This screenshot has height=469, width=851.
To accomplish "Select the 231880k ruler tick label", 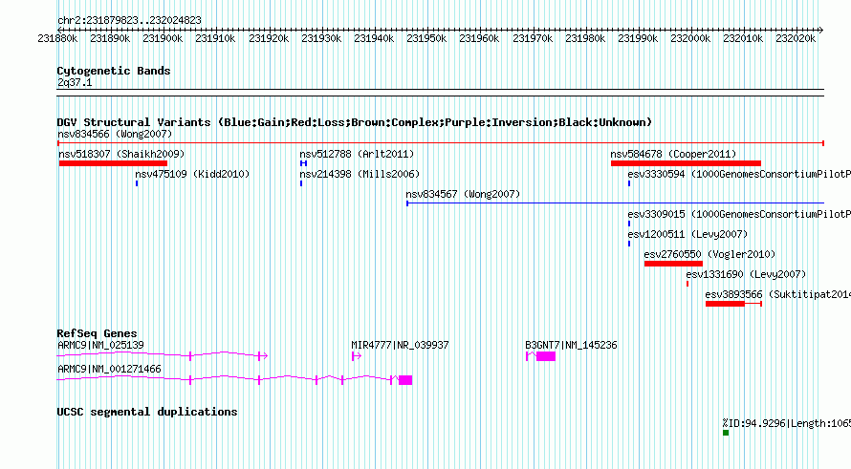I will click(x=57, y=38).
